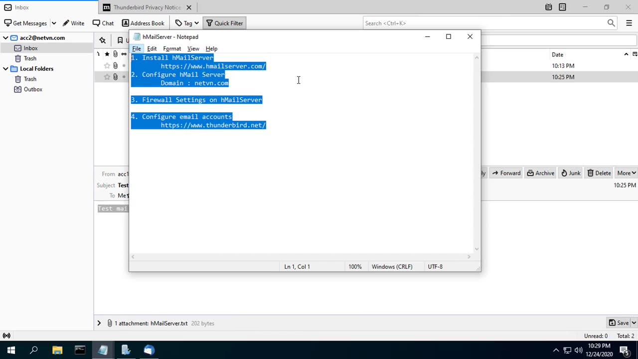Open the Tag dropdown in toolbar
Screen dimensions: 638x359
point(187,23)
